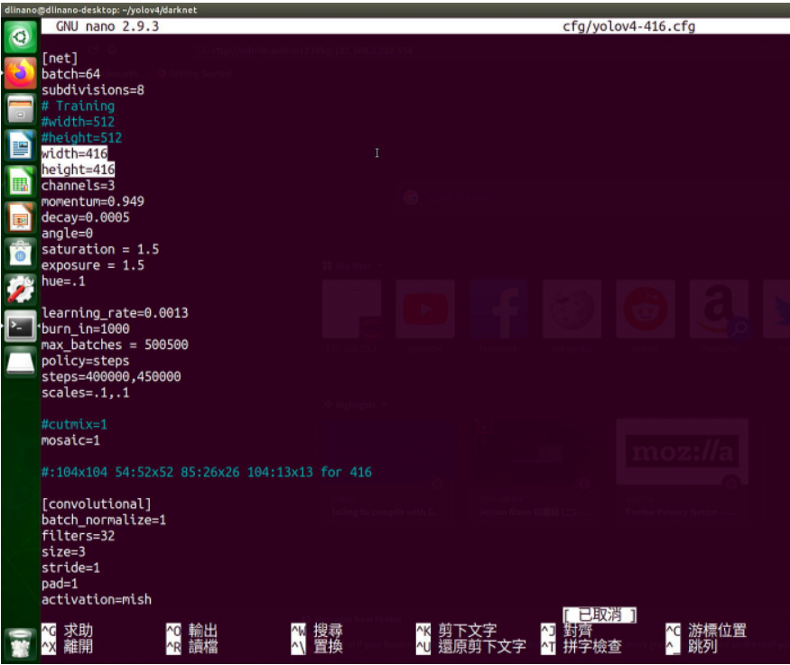Viewport: 790px width, 665px height.
Task: Open the Ubuntu Software store icon
Action: coord(20,254)
